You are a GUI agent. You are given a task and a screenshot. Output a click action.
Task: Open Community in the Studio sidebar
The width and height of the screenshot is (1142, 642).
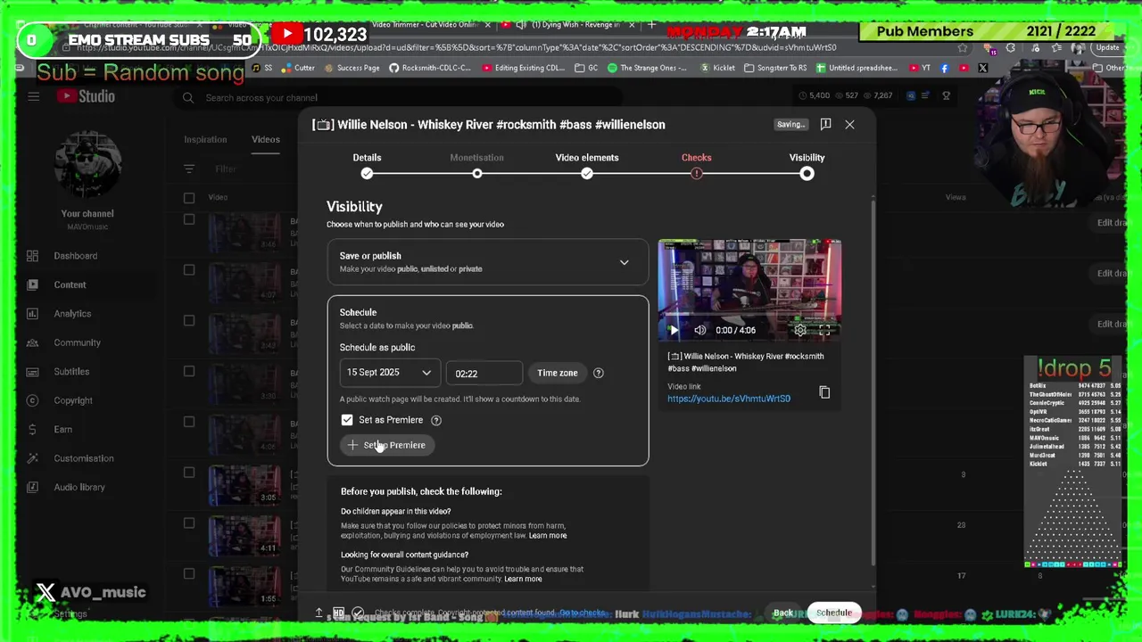point(77,342)
